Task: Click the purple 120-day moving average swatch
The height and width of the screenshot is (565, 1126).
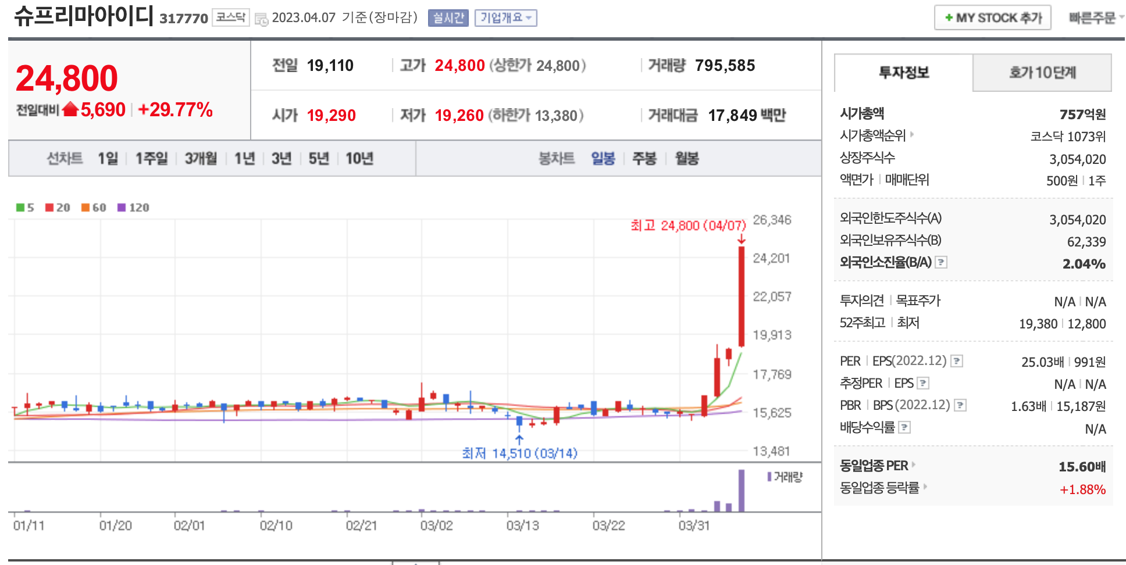Action: (x=122, y=208)
